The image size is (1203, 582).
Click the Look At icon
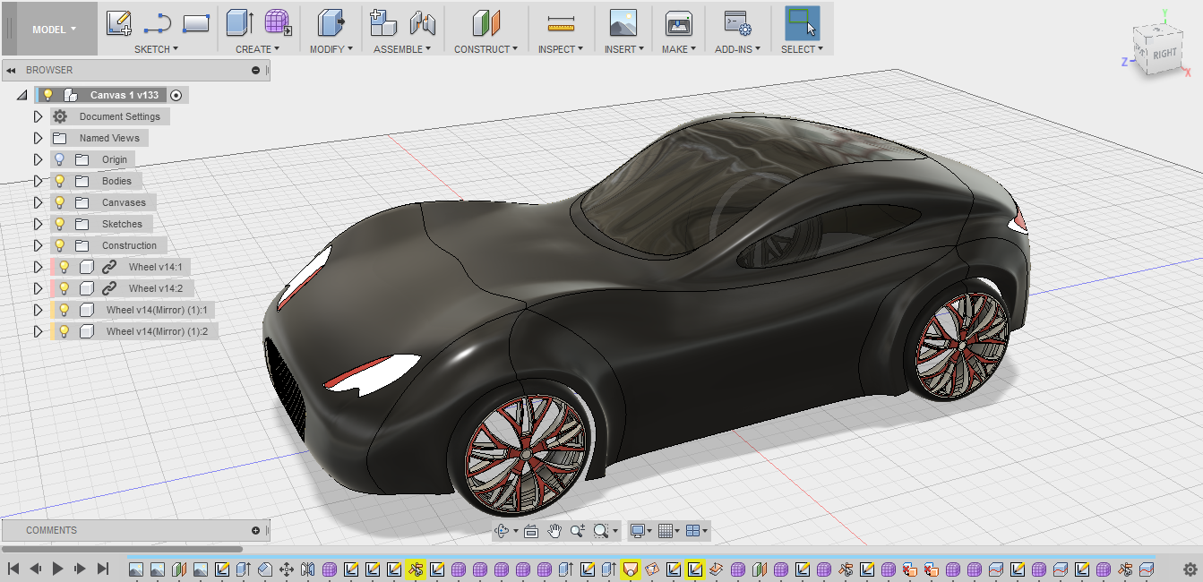click(x=530, y=531)
